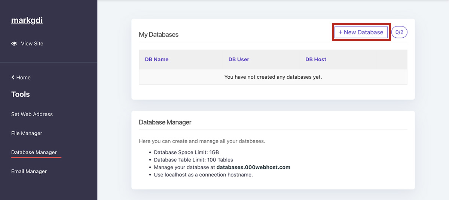Click the New Database button label
449x200 pixels.
tap(363, 32)
